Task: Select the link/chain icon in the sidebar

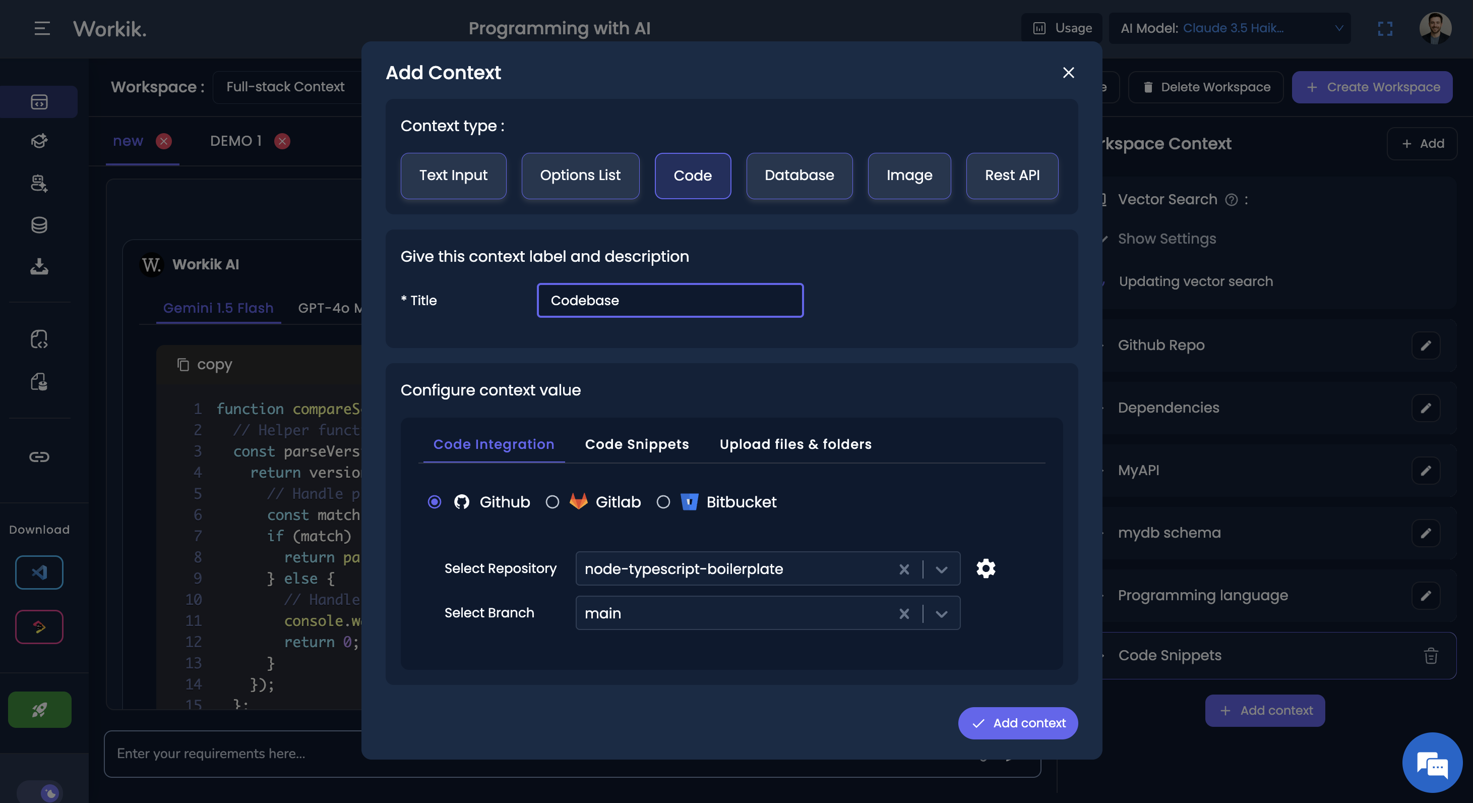Action: coord(39,456)
